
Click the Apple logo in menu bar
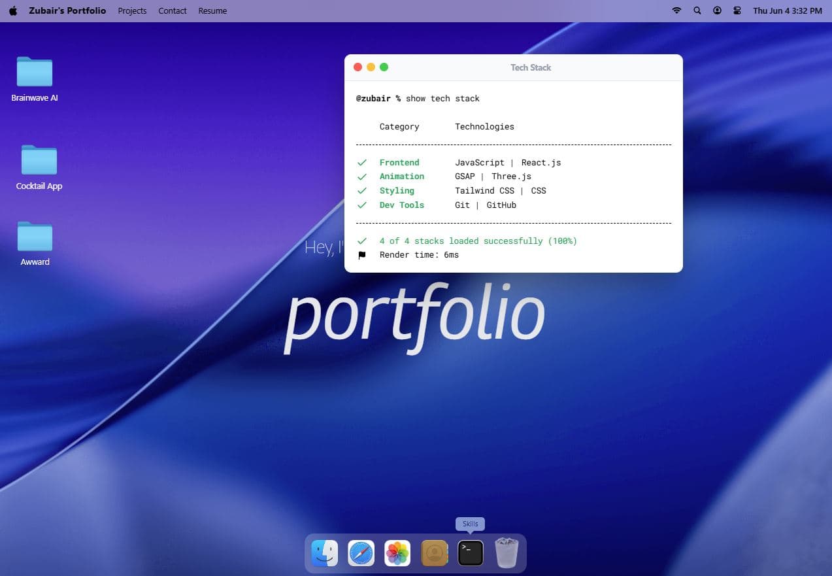[x=13, y=10]
